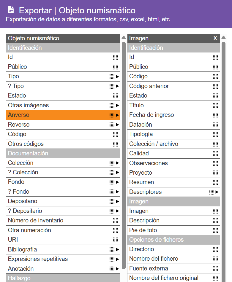The image size is (232, 282).
Task: Click grid icon for Código anterior
Action: point(215,86)
